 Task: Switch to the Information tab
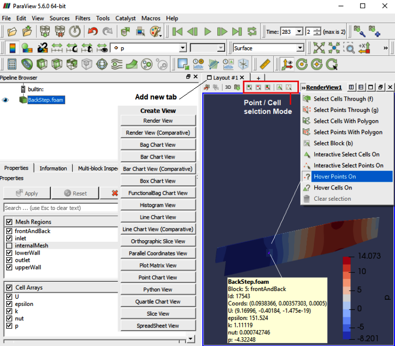coord(53,168)
